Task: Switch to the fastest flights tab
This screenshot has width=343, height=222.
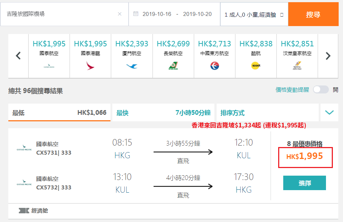Action: pyautogui.click(x=163, y=112)
